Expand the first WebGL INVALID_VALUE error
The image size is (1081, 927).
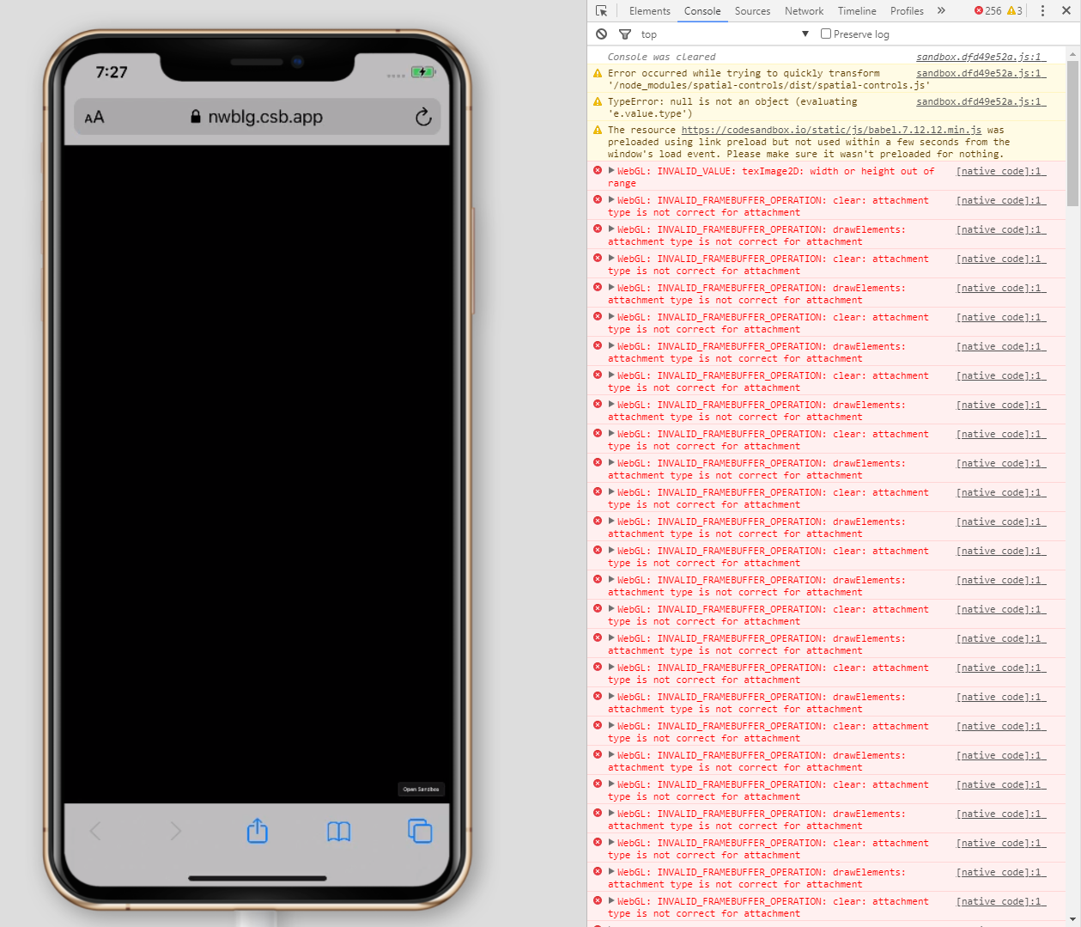610,171
